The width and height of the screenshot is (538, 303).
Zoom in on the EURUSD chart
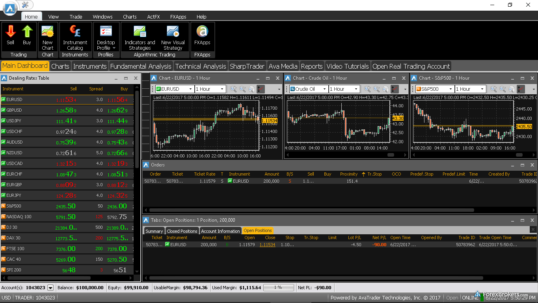tap(234, 89)
